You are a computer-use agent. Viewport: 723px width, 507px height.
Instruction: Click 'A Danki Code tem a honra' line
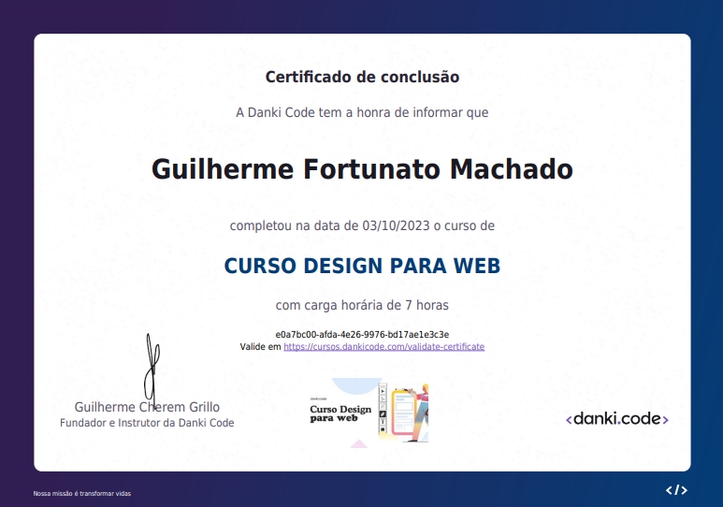362,113
